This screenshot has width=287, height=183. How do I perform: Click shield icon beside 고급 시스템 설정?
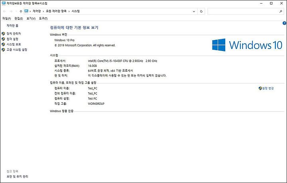3,49
